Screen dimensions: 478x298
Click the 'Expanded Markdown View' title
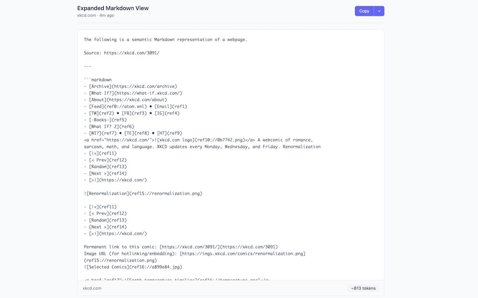point(113,8)
